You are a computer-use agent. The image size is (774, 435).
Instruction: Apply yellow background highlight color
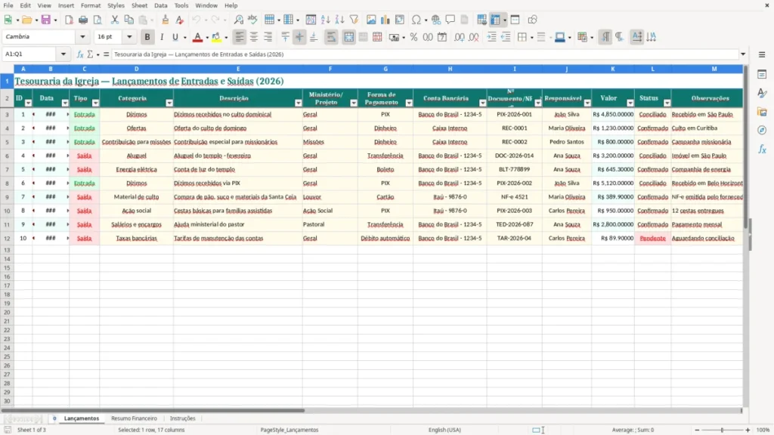(x=216, y=37)
